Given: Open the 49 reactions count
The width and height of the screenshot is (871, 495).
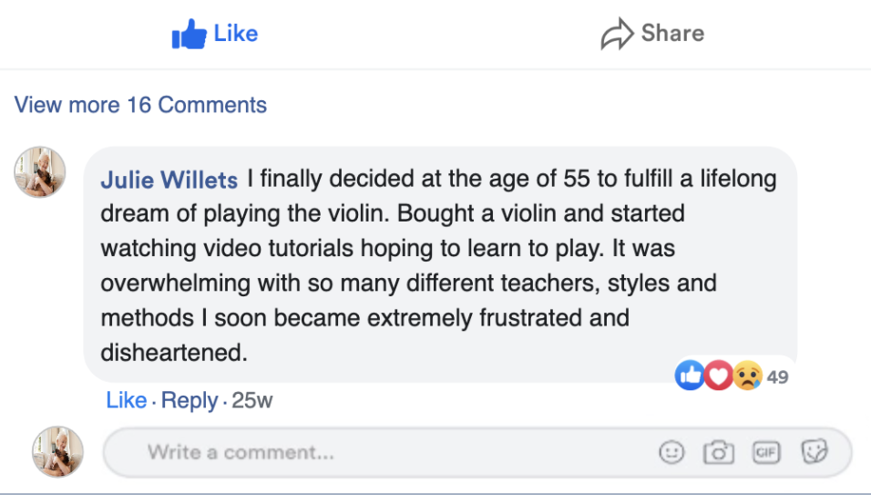Looking at the screenshot, I should tap(778, 377).
